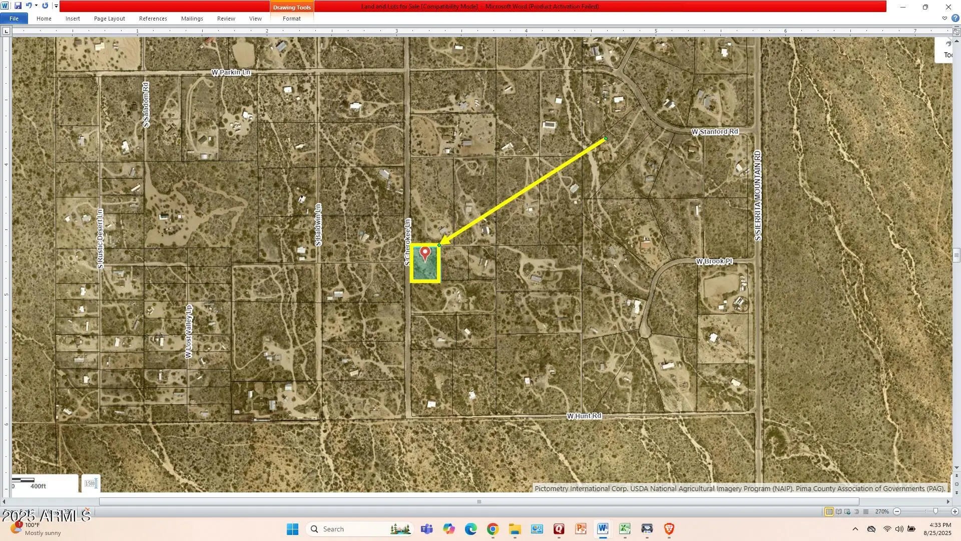Toggle Print Layout view in status bar

point(829,511)
